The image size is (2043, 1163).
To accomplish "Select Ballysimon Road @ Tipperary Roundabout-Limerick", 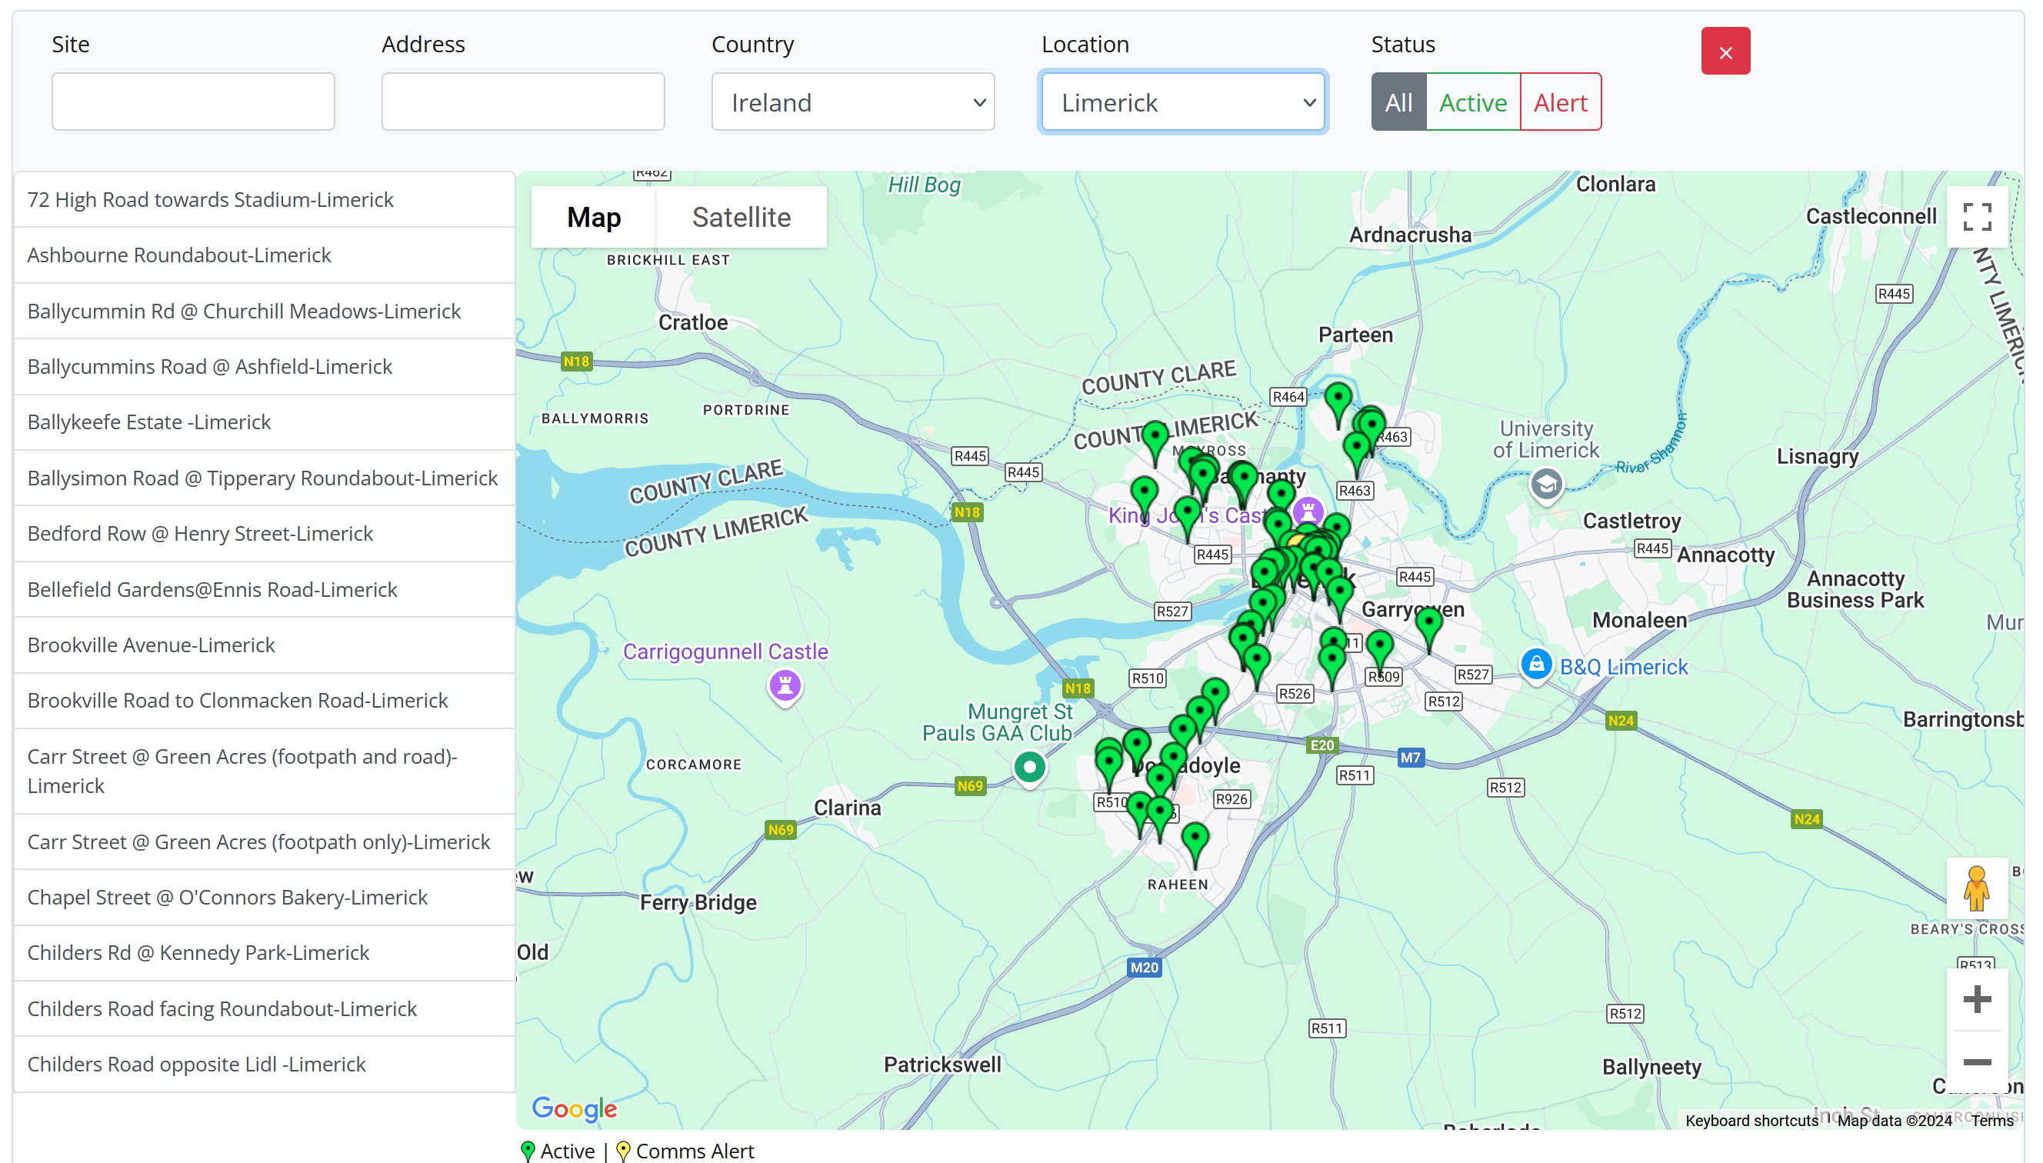I will [264, 478].
